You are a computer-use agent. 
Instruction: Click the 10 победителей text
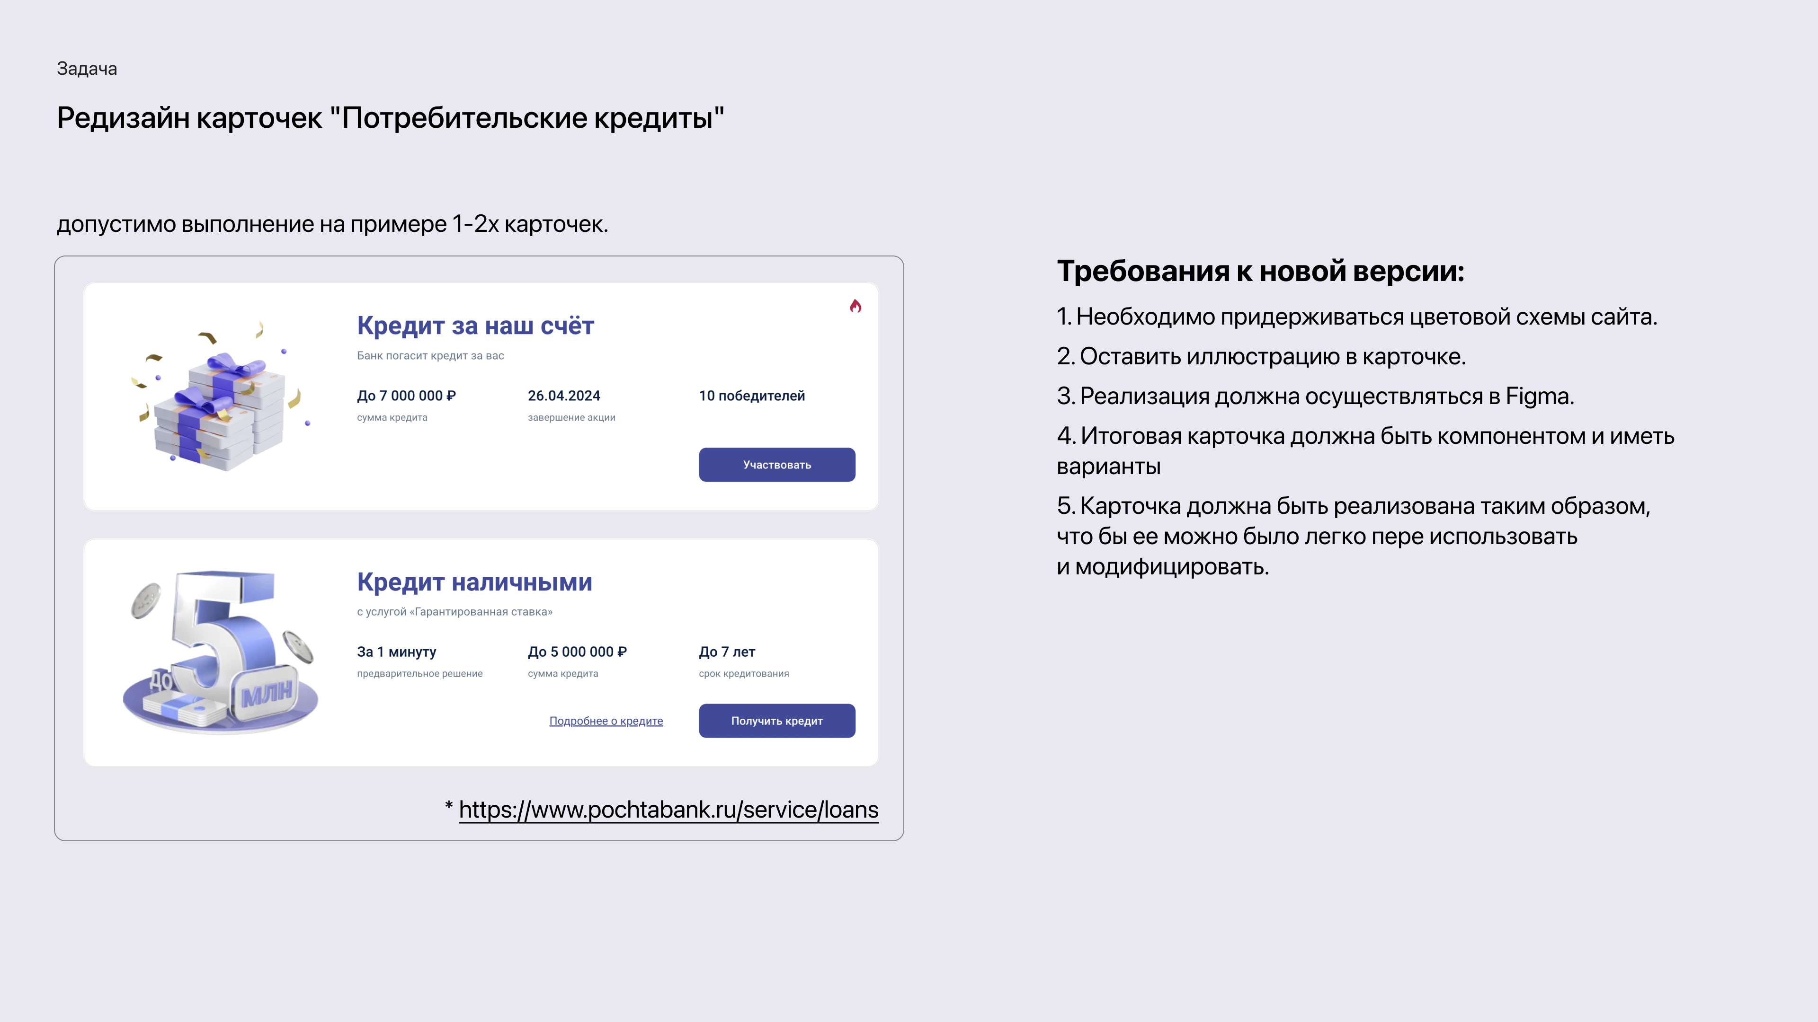coord(752,396)
